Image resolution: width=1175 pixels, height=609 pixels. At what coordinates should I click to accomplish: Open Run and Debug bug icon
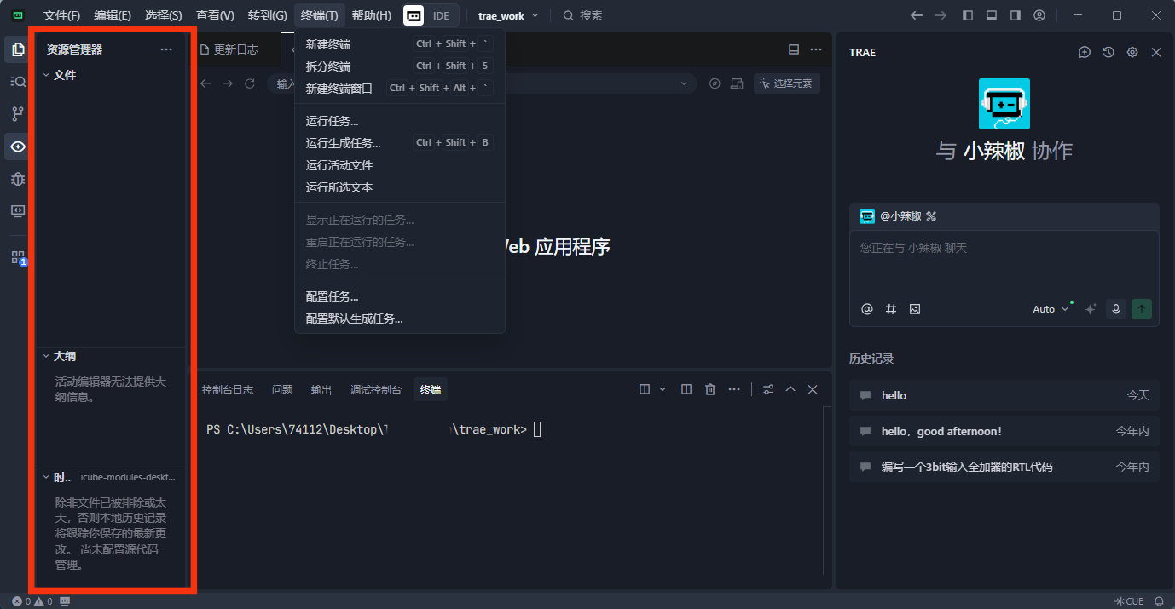pos(18,179)
